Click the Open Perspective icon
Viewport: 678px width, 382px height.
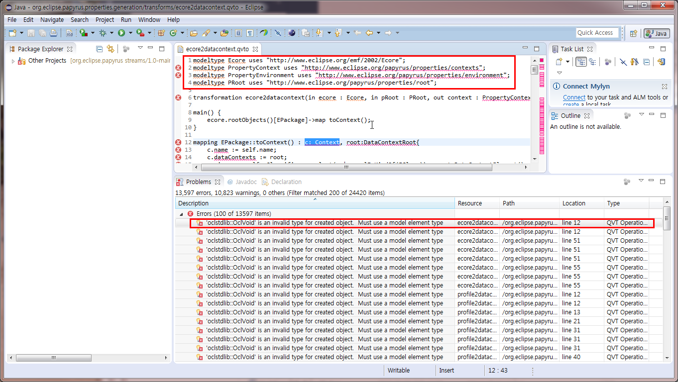(x=633, y=33)
